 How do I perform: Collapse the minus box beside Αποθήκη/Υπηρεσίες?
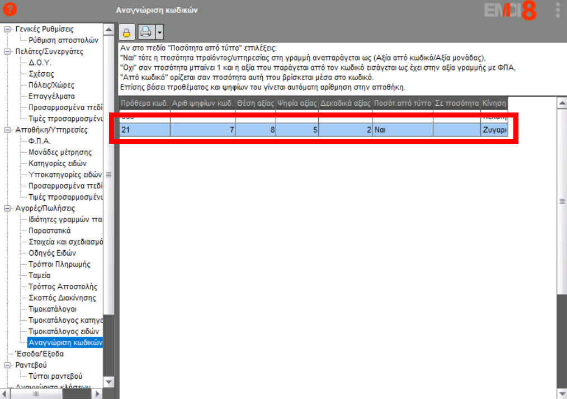[x=7, y=130]
